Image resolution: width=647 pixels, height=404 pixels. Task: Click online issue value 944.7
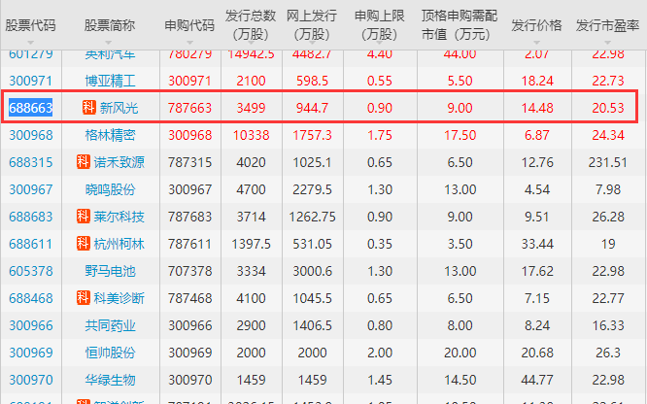(x=312, y=108)
